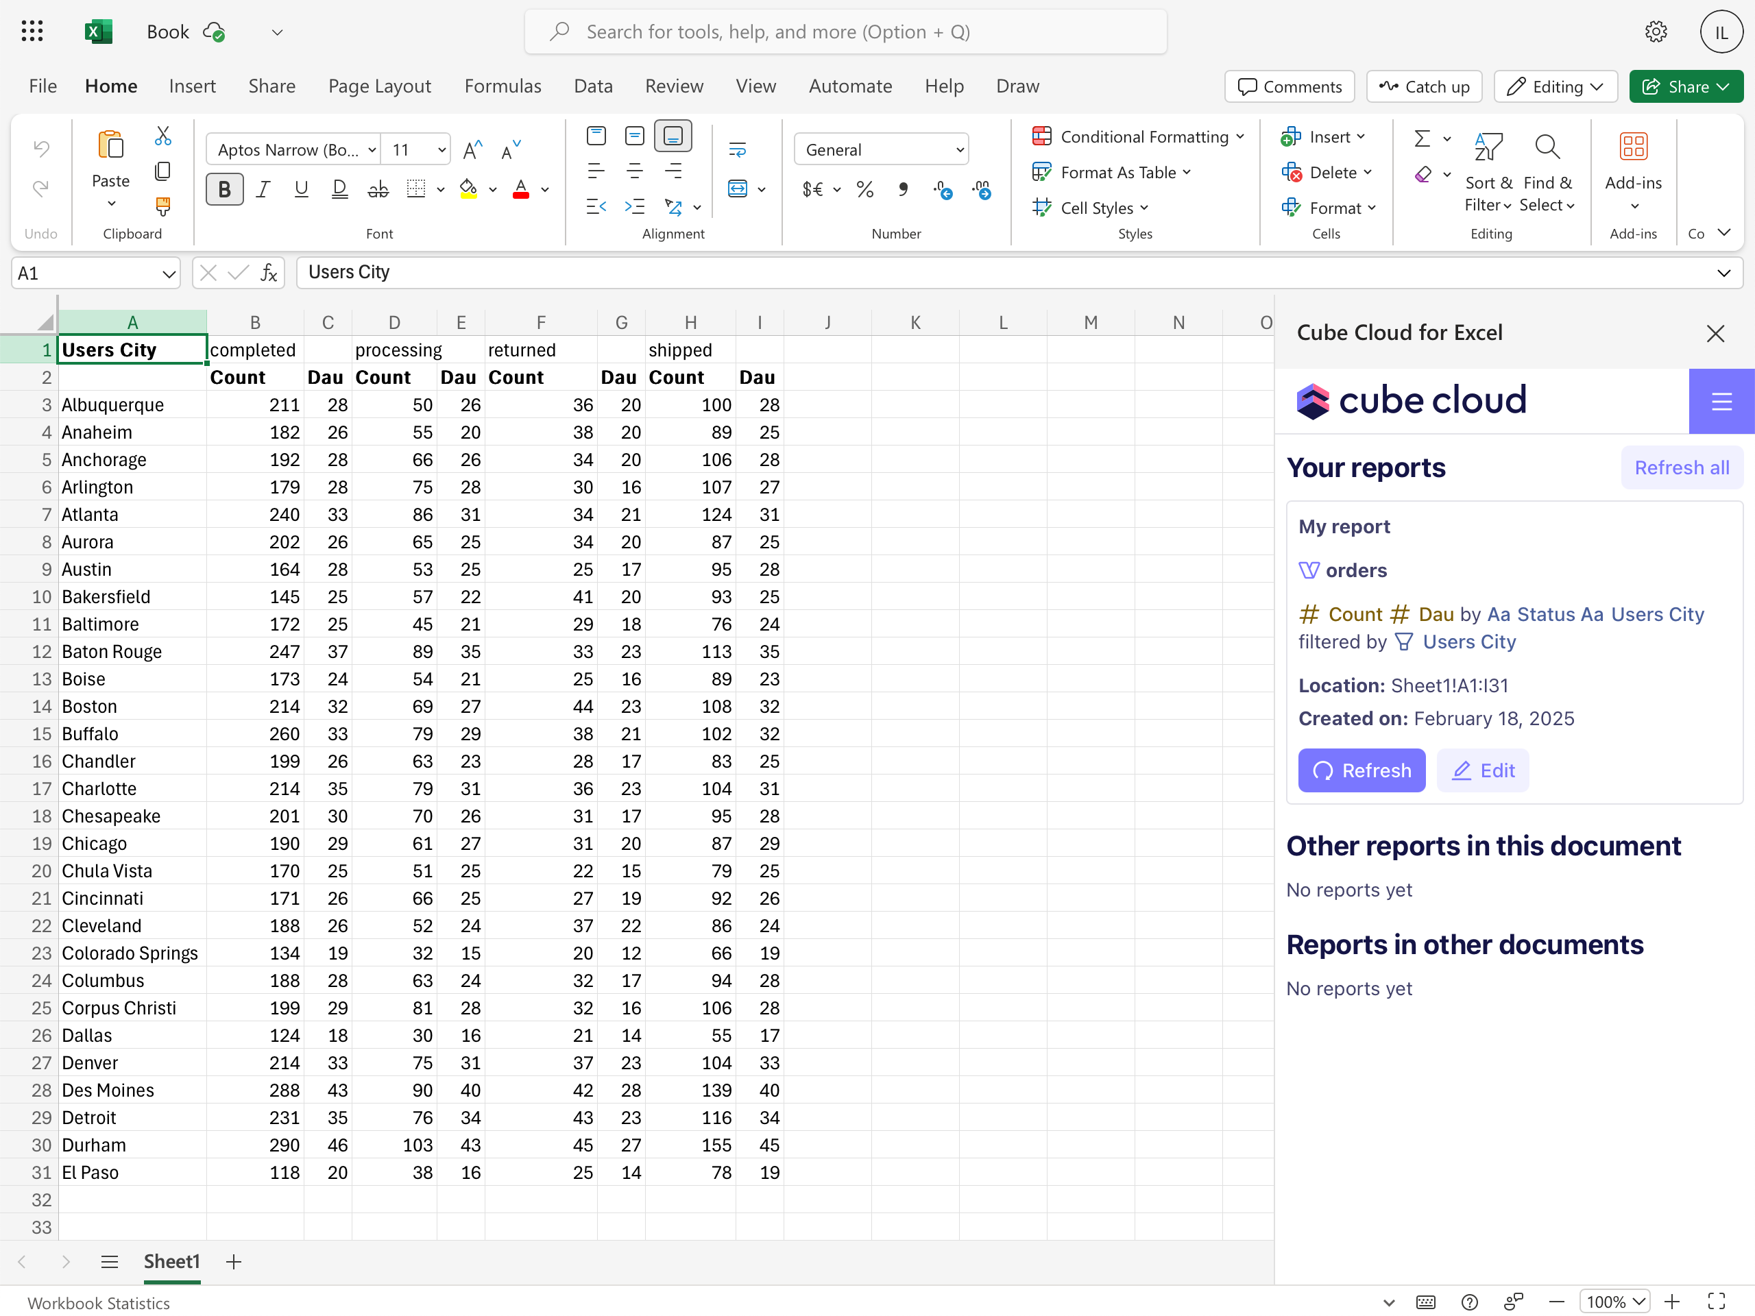Screen dimensions: 1755x1316
Task: Click the Refresh button in My report
Action: 1361,770
